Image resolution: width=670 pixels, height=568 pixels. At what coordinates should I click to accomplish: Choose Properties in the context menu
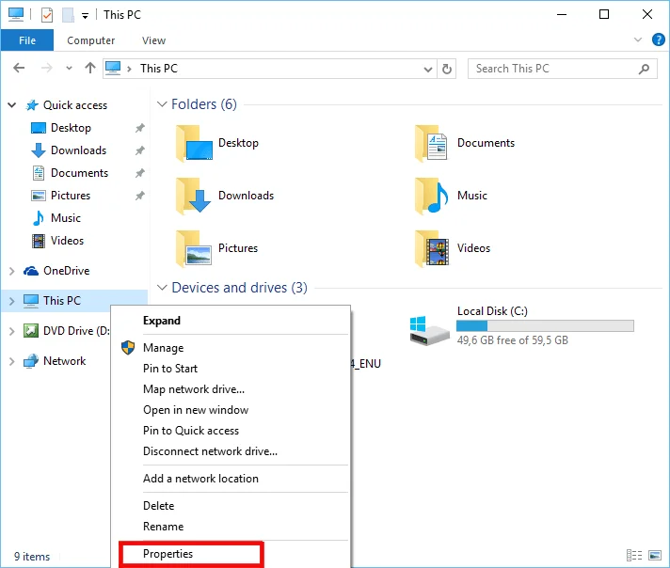tap(231, 554)
